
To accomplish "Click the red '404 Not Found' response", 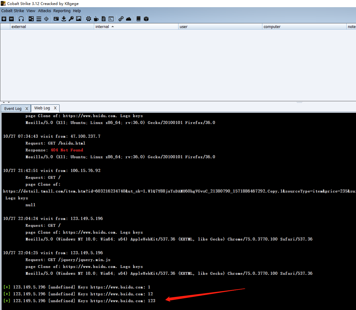I will click(x=67, y=150).
